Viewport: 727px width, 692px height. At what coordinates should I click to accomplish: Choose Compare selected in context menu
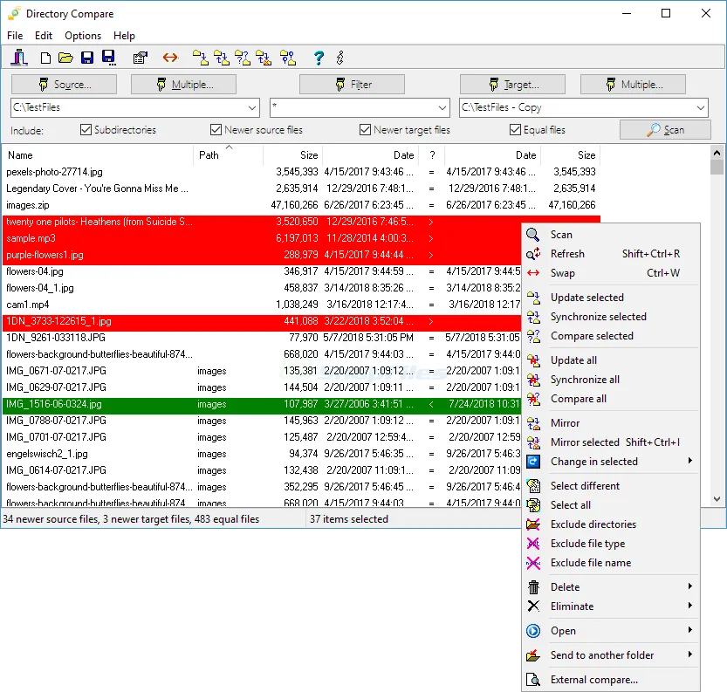pos(611,336)
